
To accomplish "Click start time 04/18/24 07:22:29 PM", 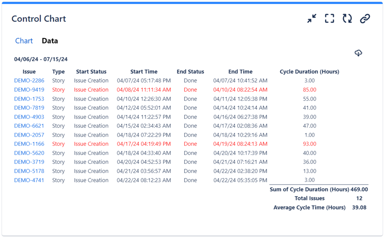I will tap(144, 135).
